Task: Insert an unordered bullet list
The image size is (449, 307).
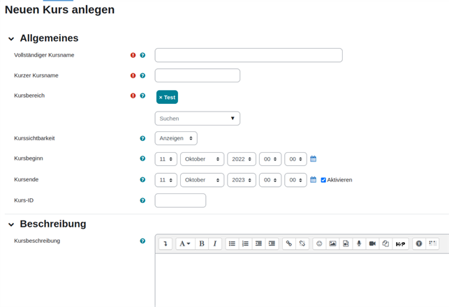Action: tap(233, 244)
